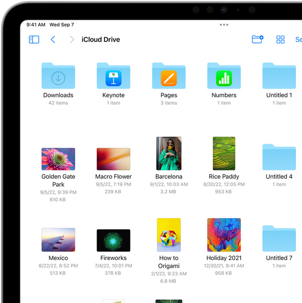Open the Numbers folder

click(224, 75)
